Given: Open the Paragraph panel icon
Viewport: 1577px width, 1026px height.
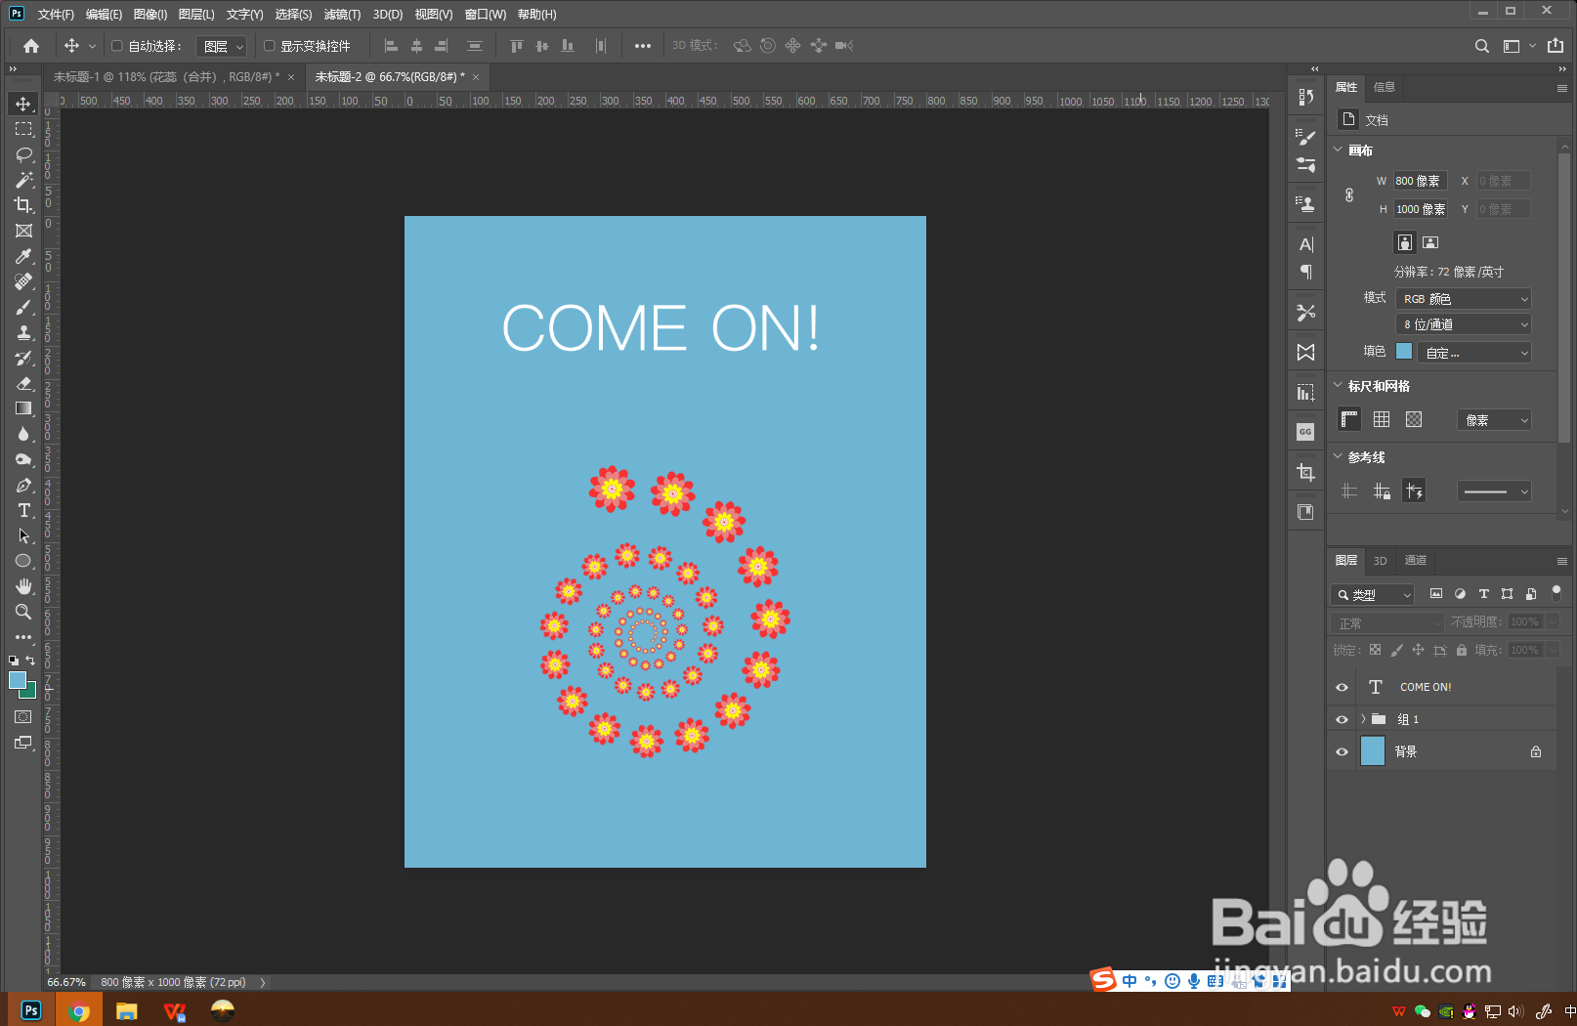Looking at the screenshot, I should click(x=1306, y=272).
